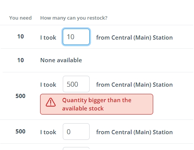Click 'I took' label next to 0 field

click(48, 132)
